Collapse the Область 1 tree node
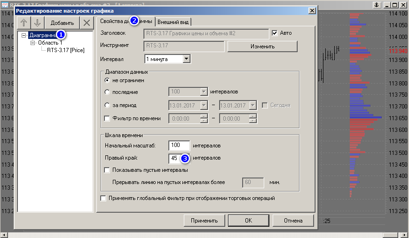 33,43
